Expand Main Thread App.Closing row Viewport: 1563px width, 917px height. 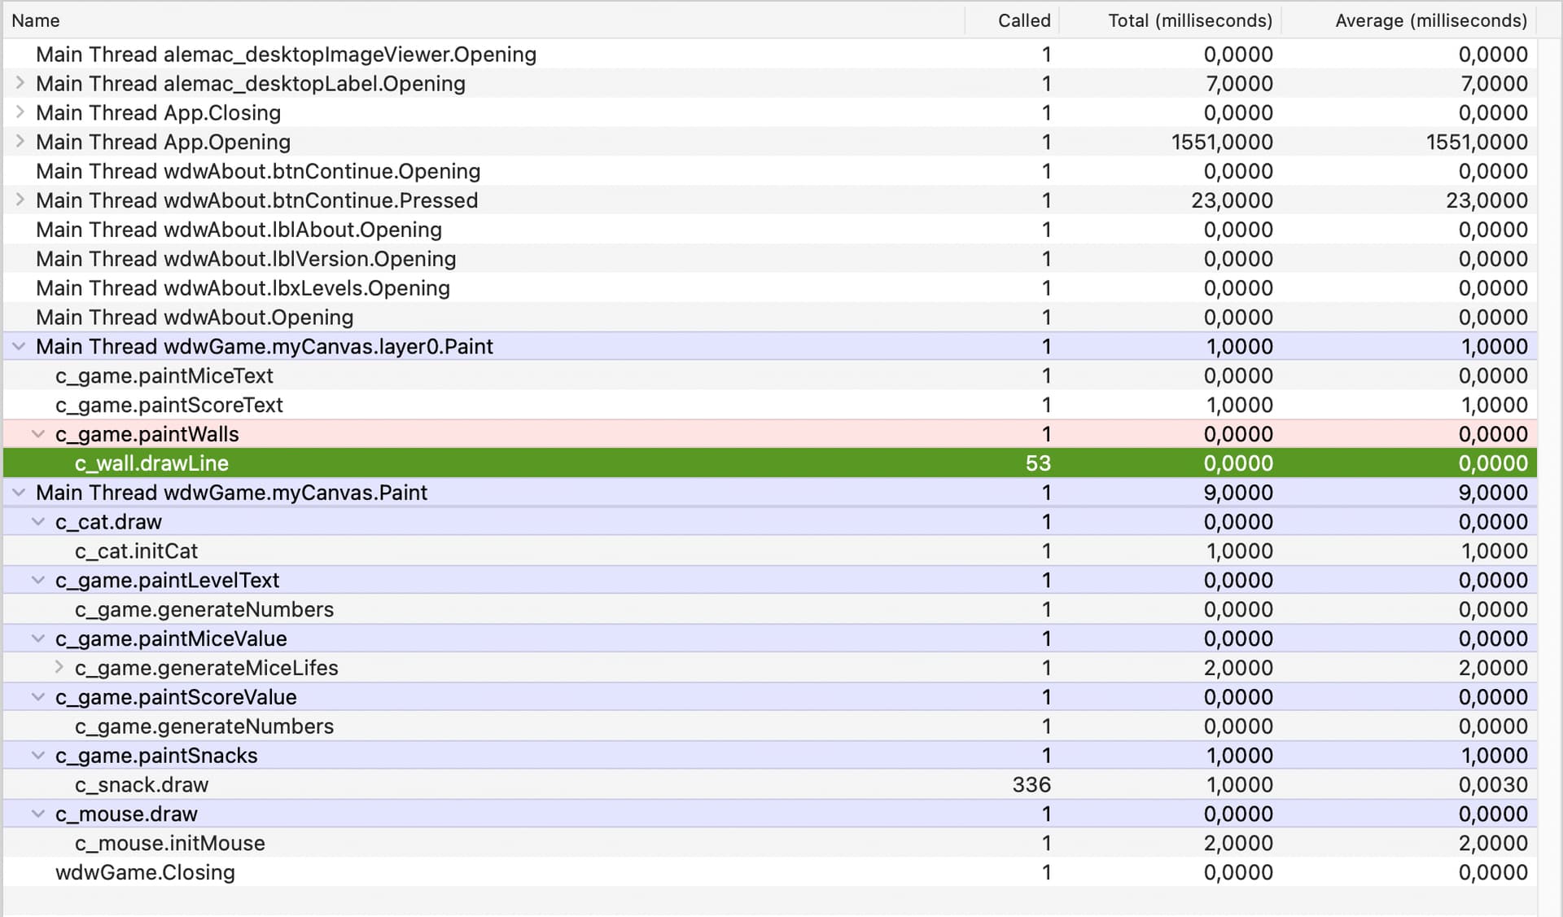20,112
